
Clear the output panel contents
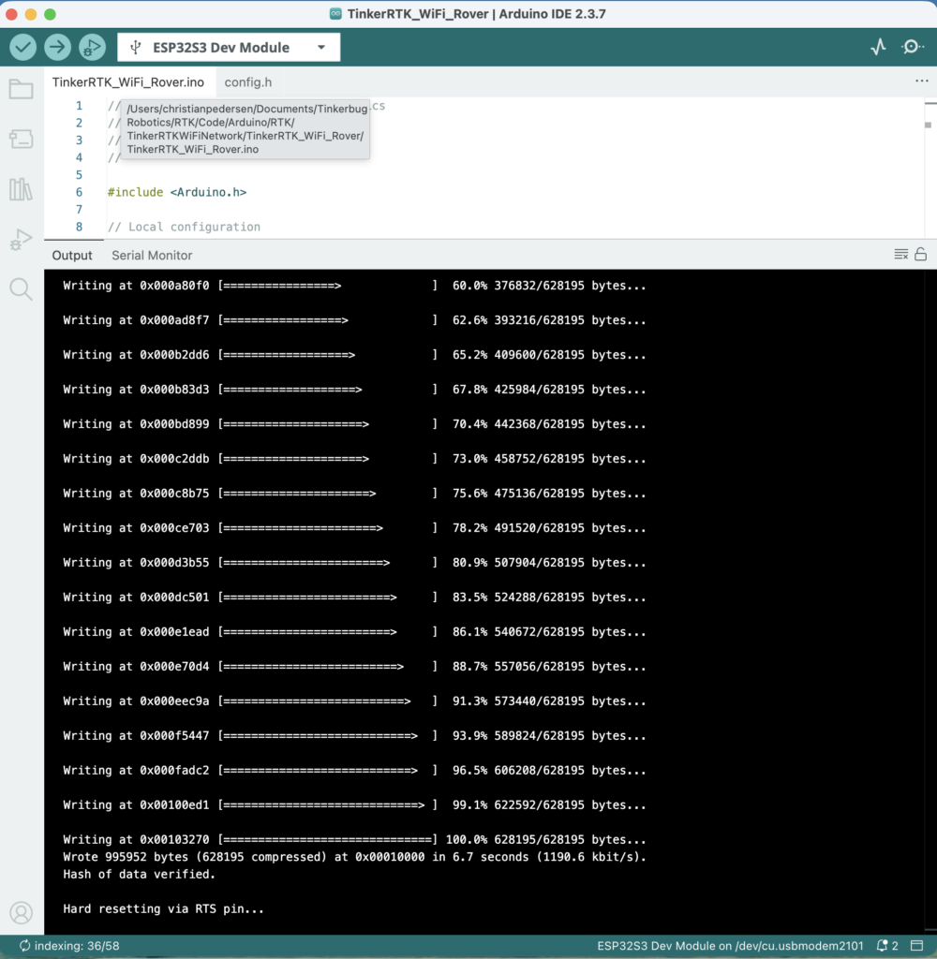pos(900,255)
